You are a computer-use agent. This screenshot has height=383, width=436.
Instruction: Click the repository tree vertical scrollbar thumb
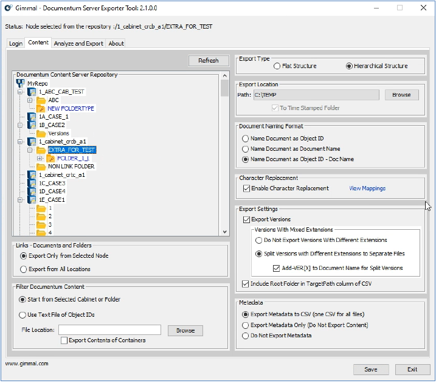(x=224, y=88)
